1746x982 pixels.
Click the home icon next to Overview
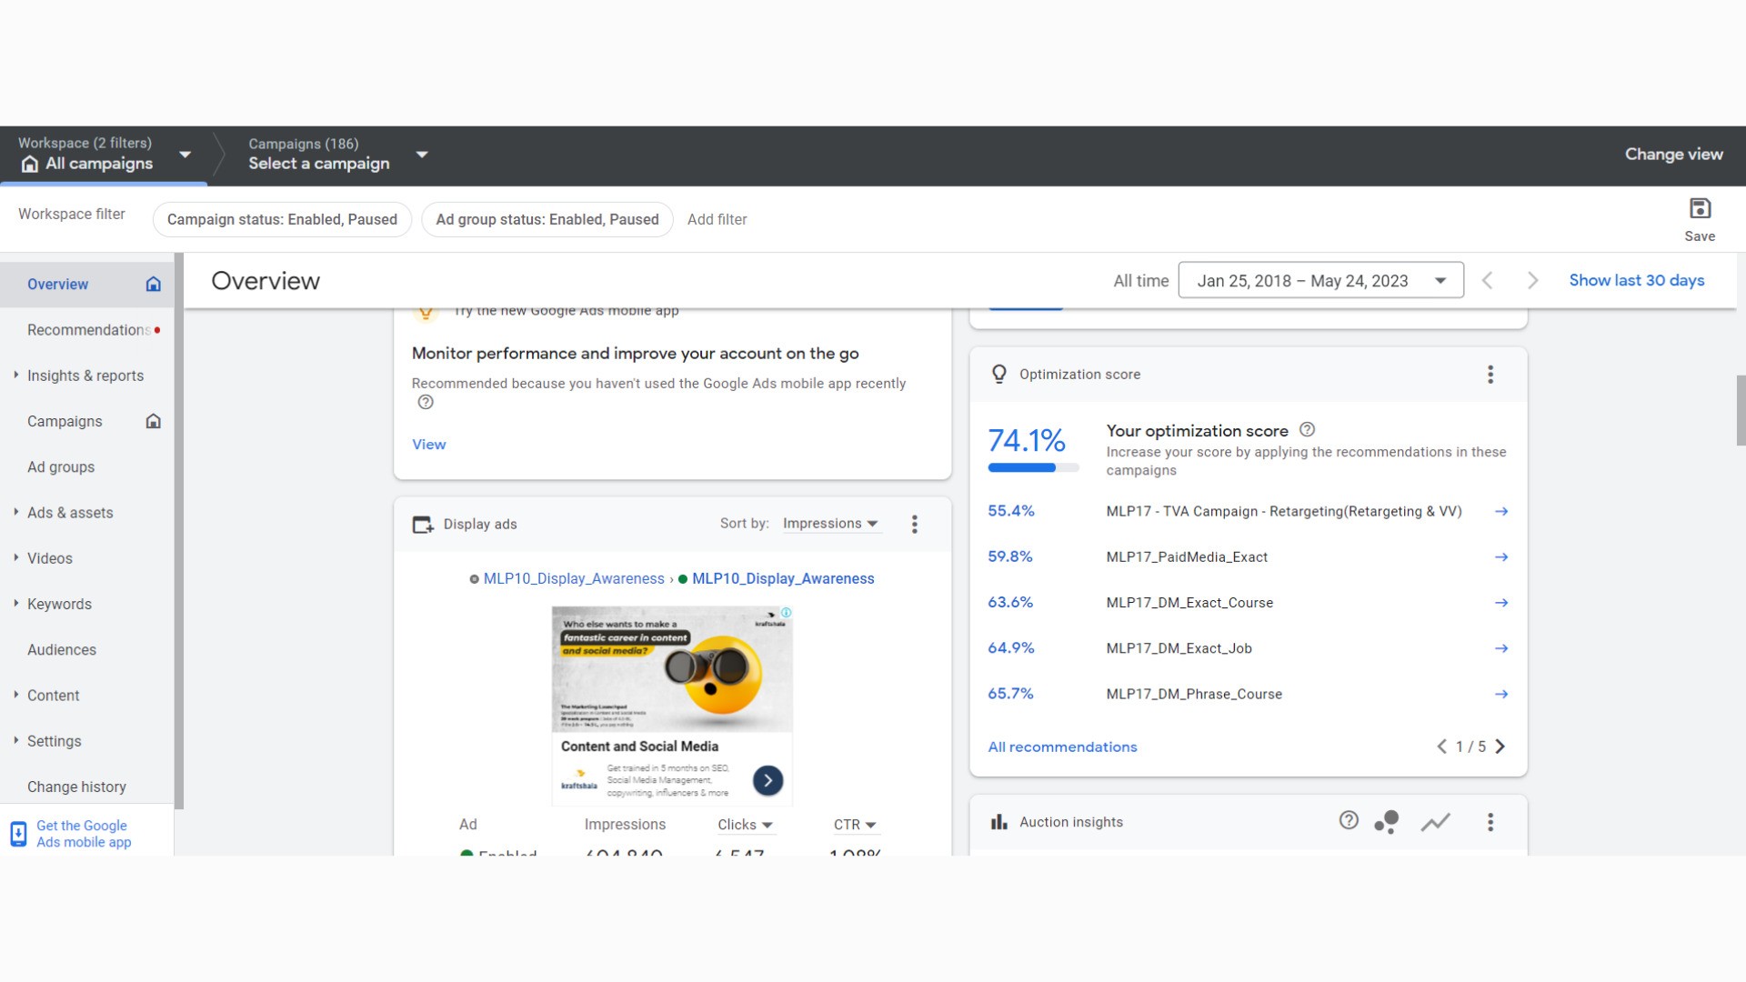pyautogui.click(x=154, y=284)
